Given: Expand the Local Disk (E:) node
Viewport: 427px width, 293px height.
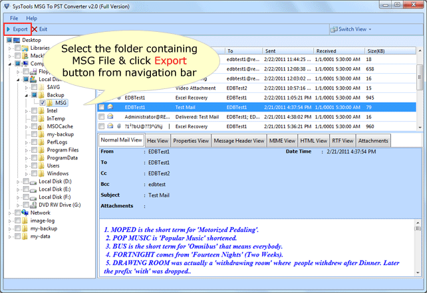Looking at the screenshot, I should (x=18, y=189).
